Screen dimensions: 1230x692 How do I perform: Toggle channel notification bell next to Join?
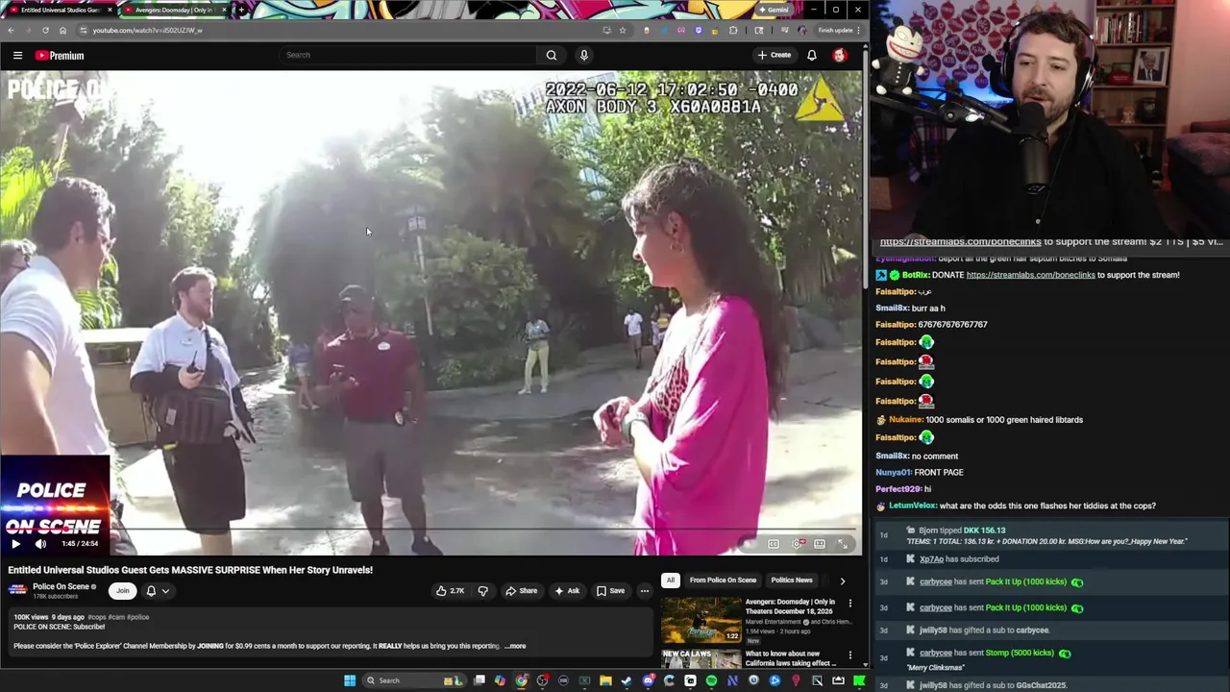click(151, 591)
